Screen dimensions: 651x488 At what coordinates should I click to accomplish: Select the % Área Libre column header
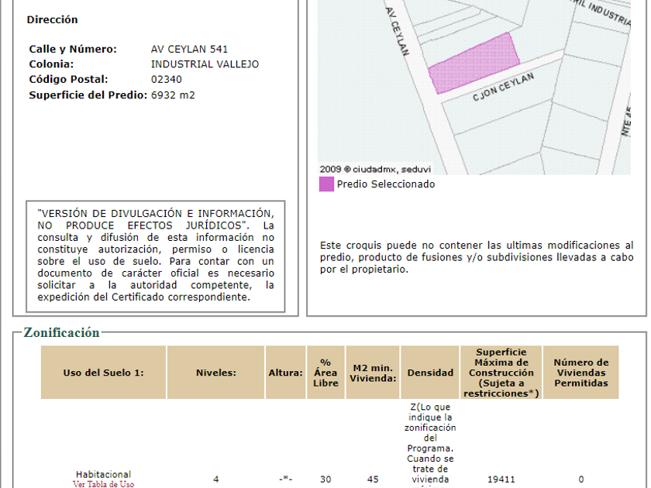325,373
